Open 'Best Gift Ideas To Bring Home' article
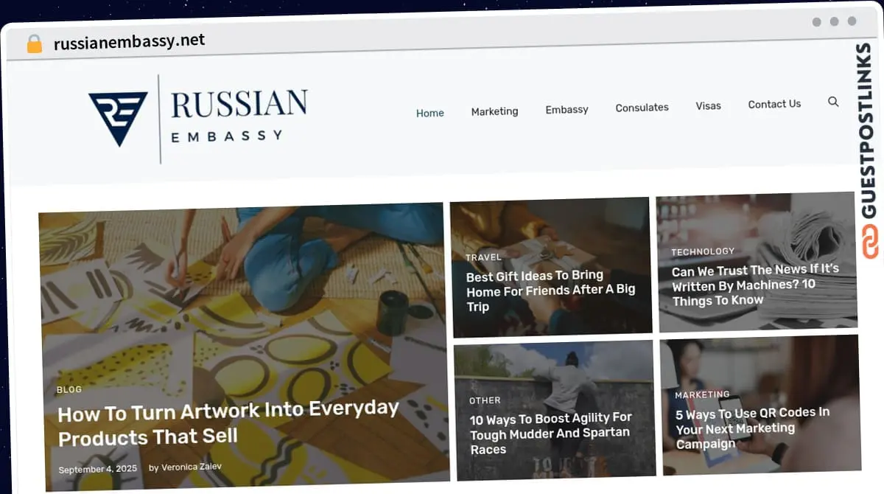This screenshot has height=494, width=884. coord(550,291)
